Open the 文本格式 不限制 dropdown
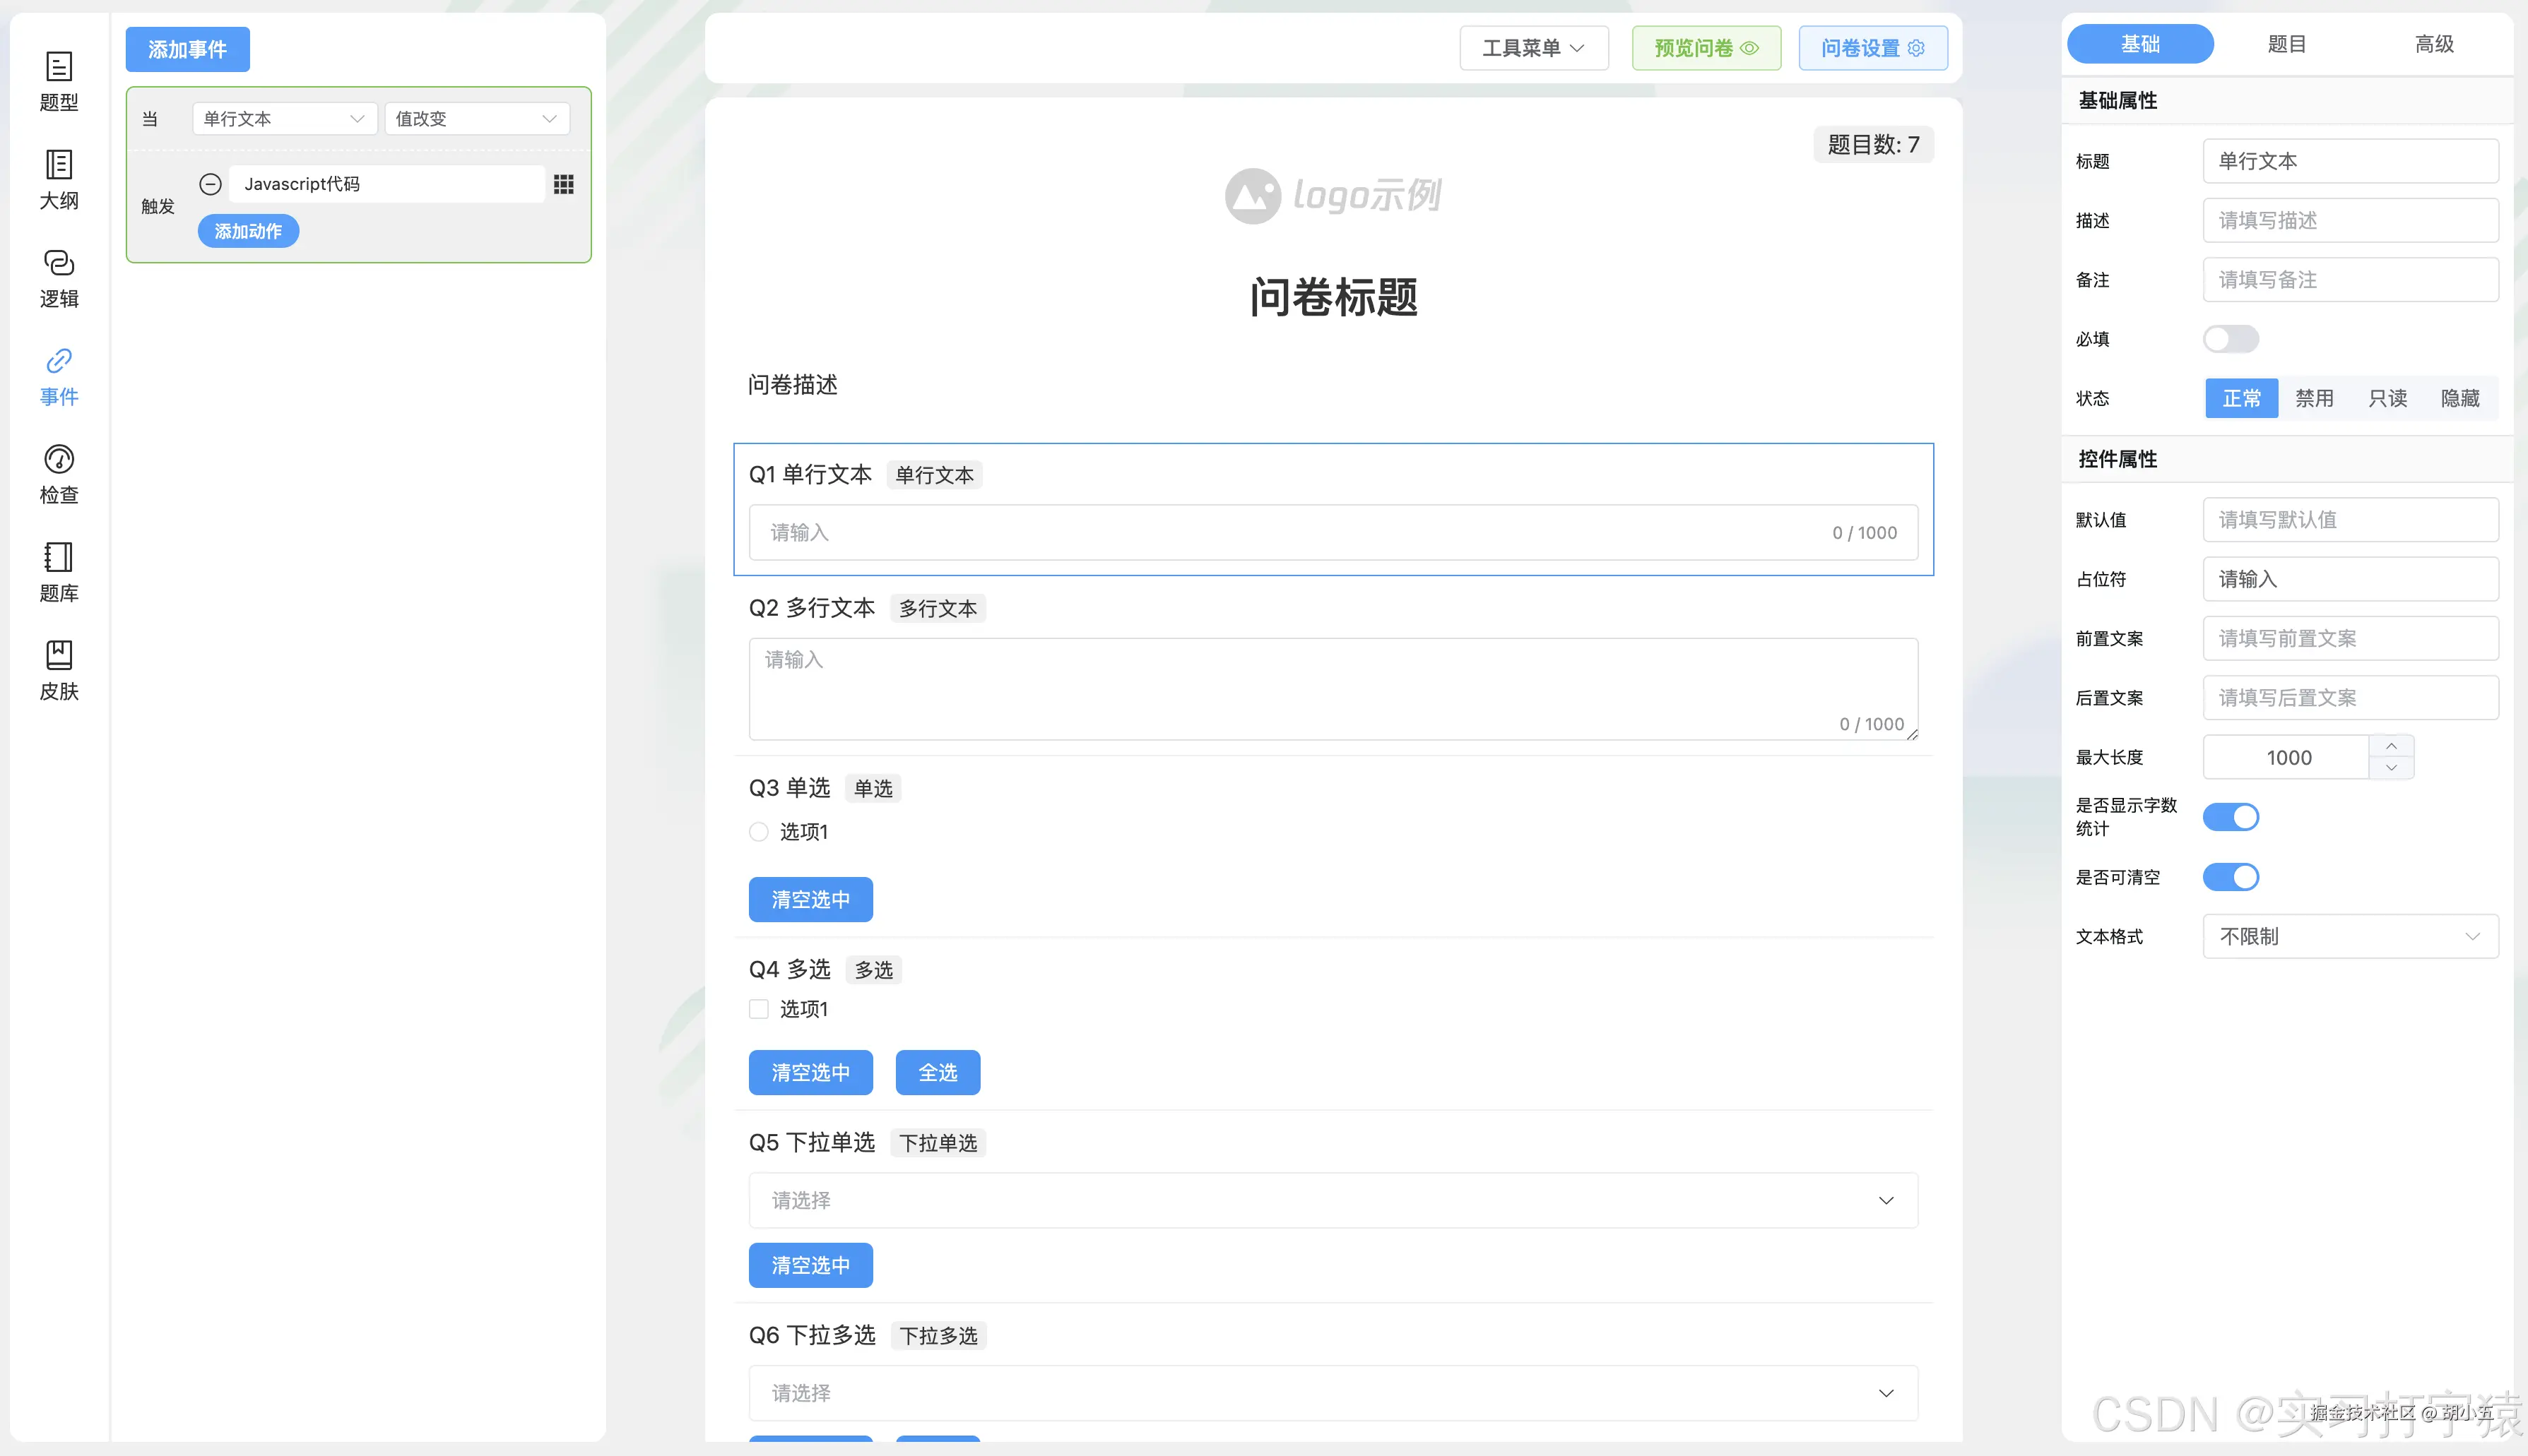 (2350, 936)
